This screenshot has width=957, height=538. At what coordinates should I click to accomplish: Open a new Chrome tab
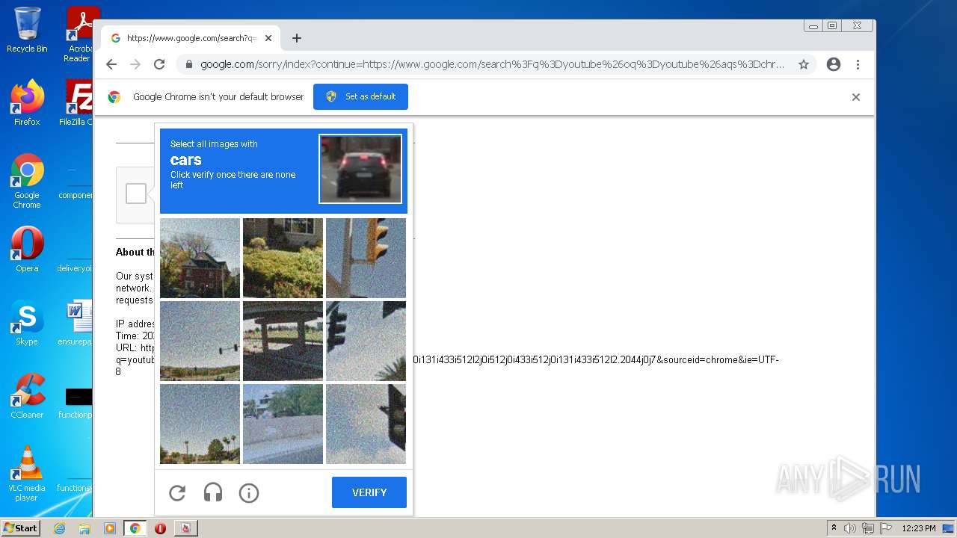(x=297, y=38)
